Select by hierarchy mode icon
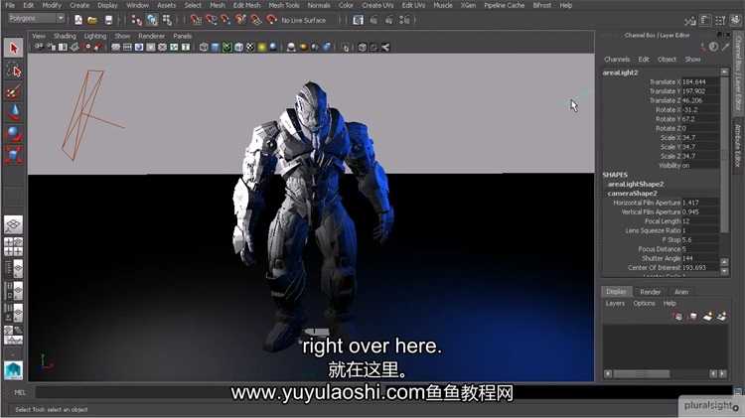This screenshot has width=745, height=418. (137, 20)
